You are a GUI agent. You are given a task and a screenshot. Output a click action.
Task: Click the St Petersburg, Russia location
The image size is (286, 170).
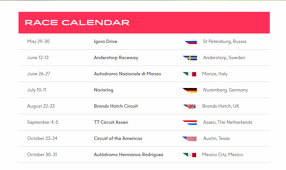tap(224, 42)
